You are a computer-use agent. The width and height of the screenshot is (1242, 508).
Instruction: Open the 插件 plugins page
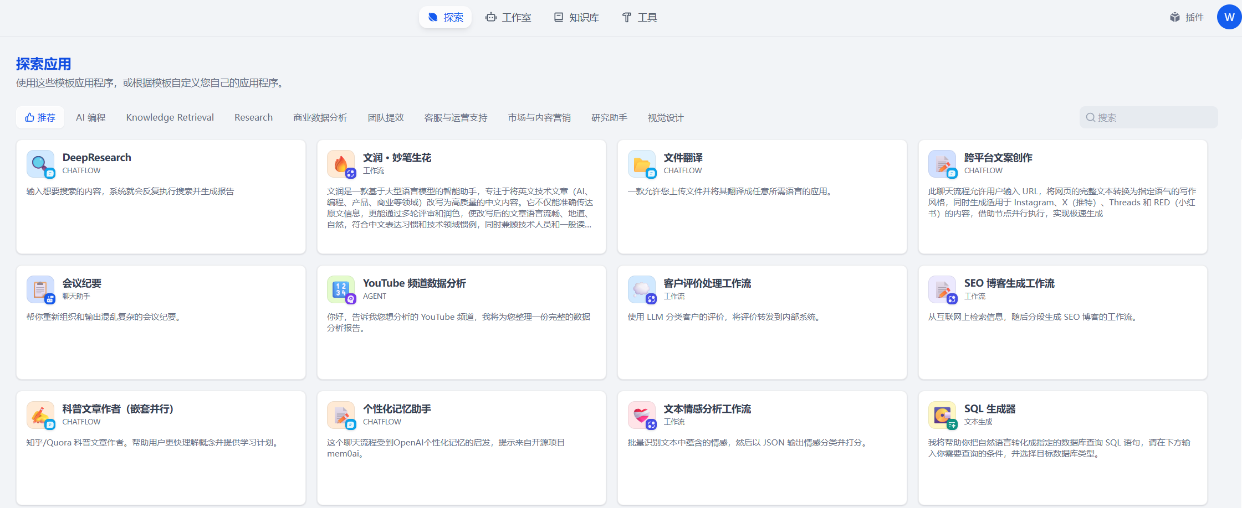(x=1187, y=17)
